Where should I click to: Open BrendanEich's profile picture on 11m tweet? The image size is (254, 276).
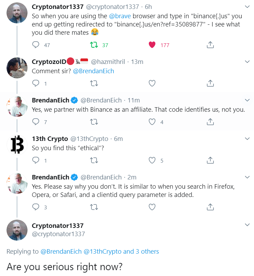pyautogui.click(x=17, y=107)
